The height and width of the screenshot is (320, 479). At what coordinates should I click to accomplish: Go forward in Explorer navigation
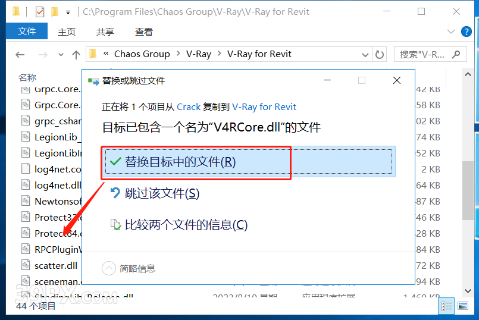43,55
